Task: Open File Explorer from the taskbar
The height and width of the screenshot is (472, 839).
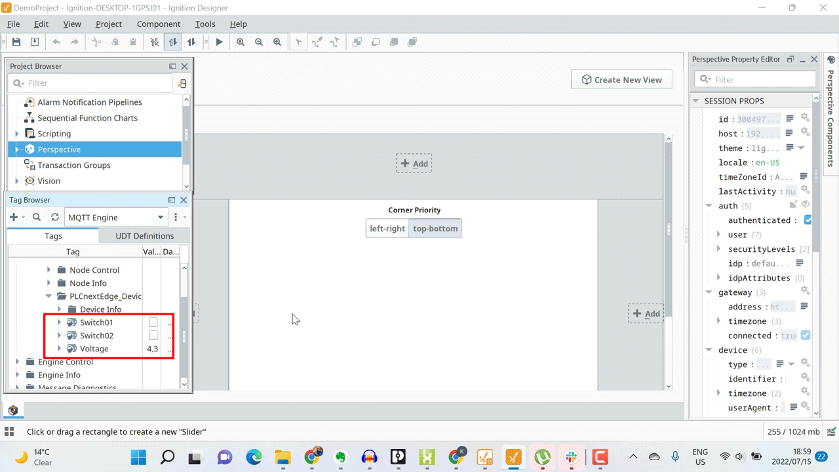Action: point(283,457)
